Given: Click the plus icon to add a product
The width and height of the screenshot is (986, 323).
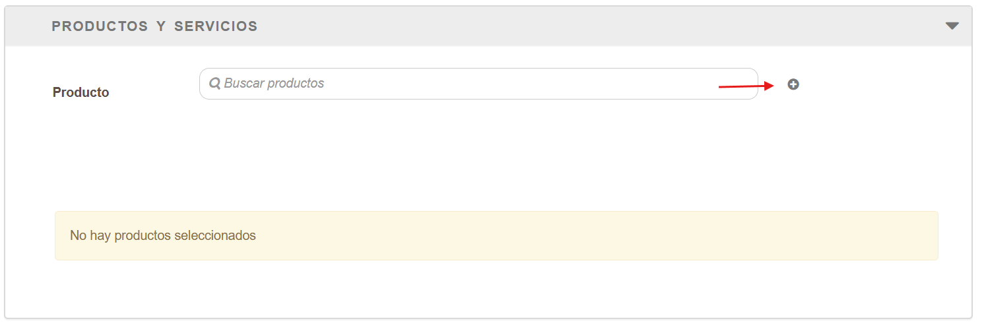Looking at the screenshot, I should (793, 84).
